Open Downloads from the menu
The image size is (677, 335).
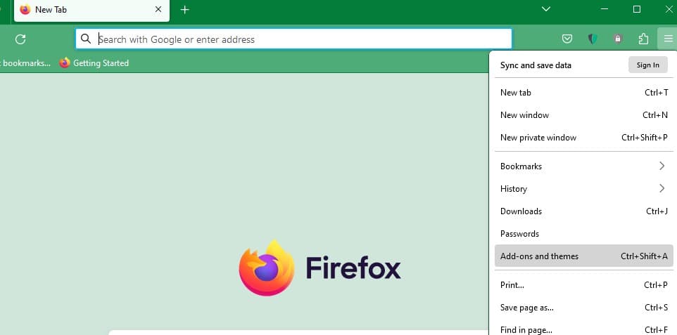pos(583,211)
